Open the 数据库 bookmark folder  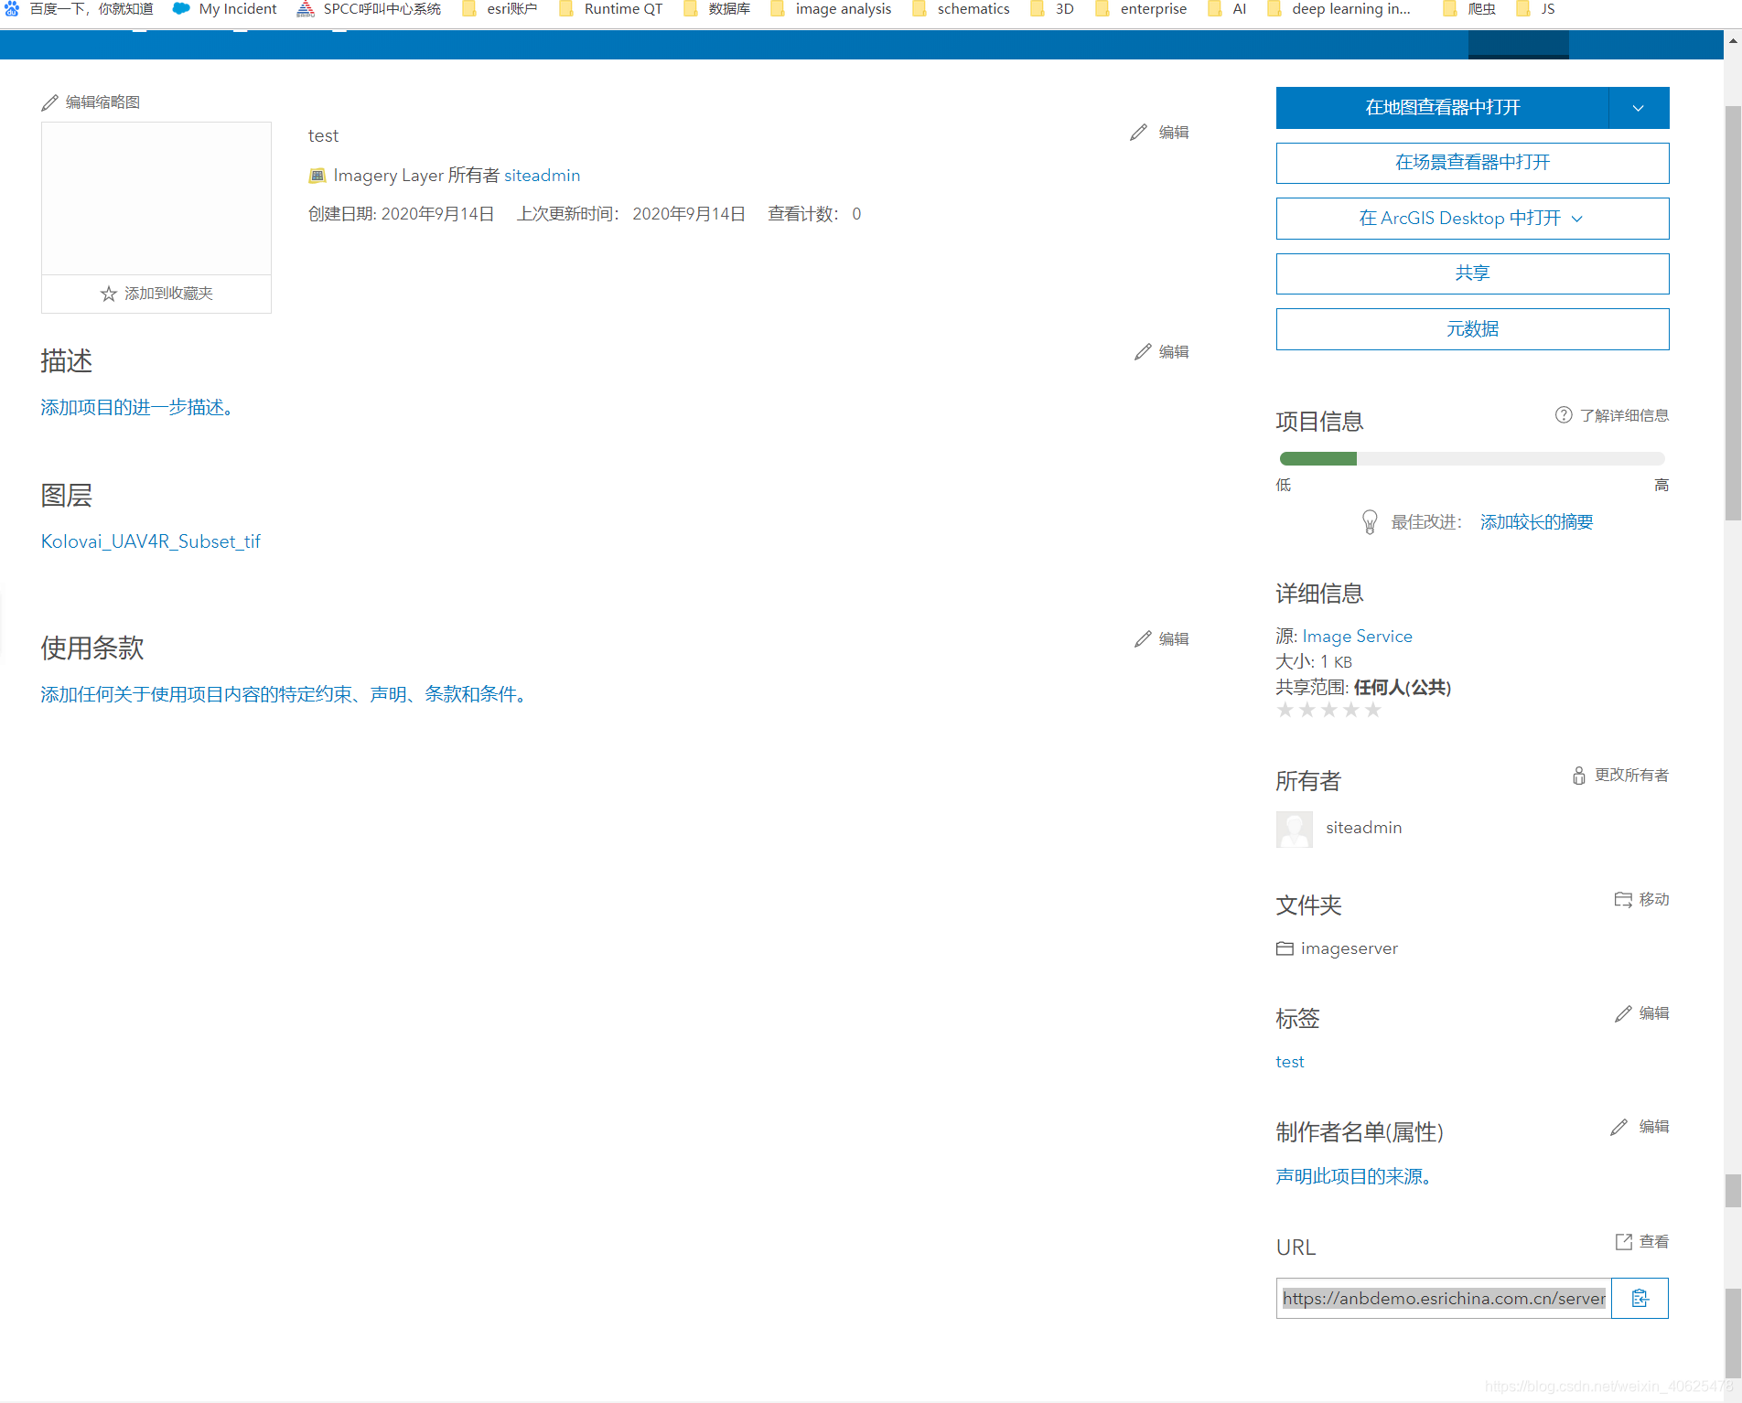(x=717, y=9)
